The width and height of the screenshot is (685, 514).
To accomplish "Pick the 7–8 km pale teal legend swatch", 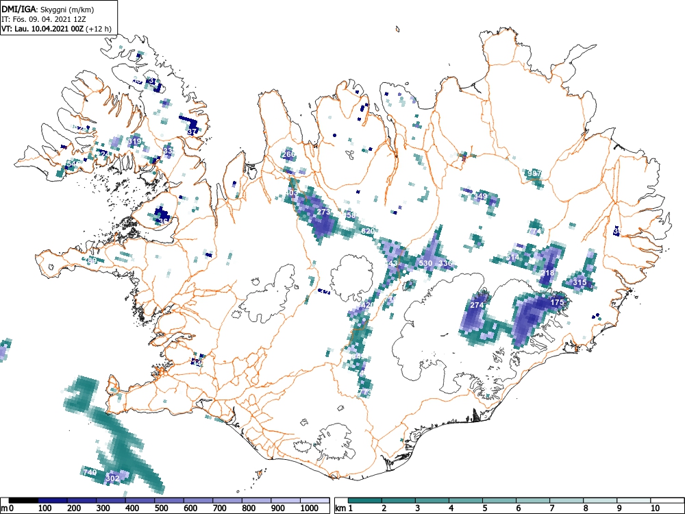I will coord(566,500).
